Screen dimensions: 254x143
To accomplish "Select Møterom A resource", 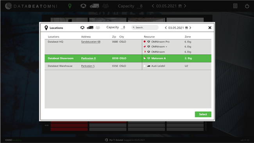I will pos(158,58).
